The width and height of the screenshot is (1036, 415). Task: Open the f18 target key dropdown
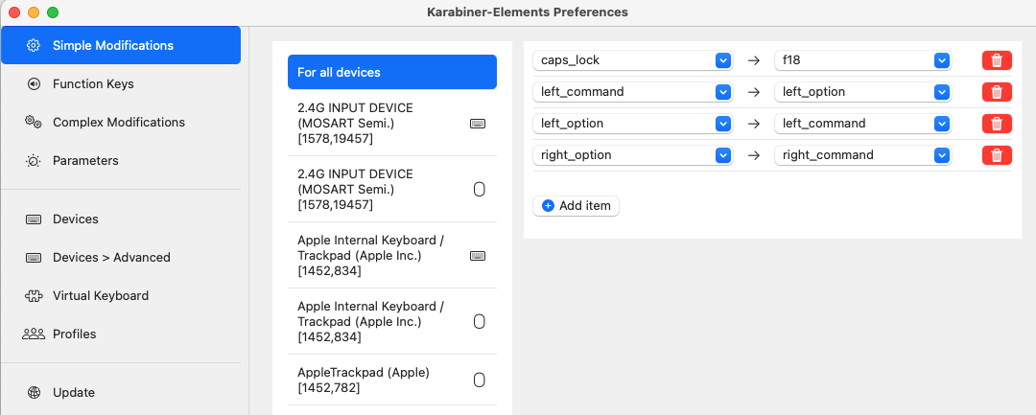[863, 60]
